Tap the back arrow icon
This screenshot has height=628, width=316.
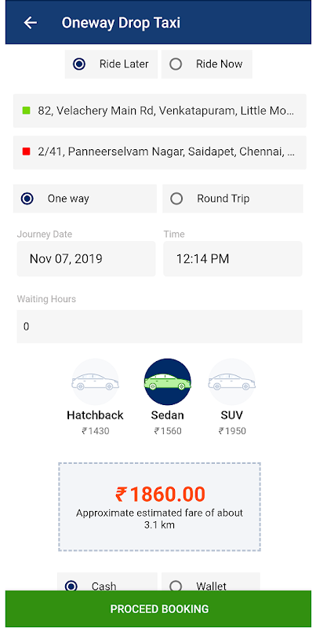pyautogui.click(x=30, y=23)
